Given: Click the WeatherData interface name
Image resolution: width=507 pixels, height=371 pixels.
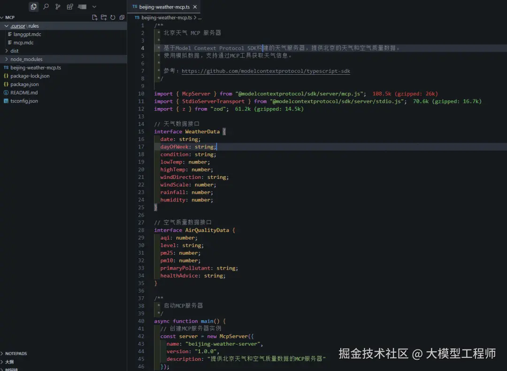Looking at the screenshot, I should (x=202, y=131).
